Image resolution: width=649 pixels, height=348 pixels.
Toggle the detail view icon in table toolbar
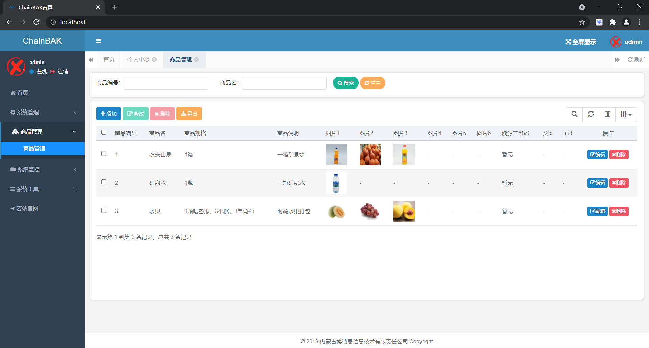point(607,114)
